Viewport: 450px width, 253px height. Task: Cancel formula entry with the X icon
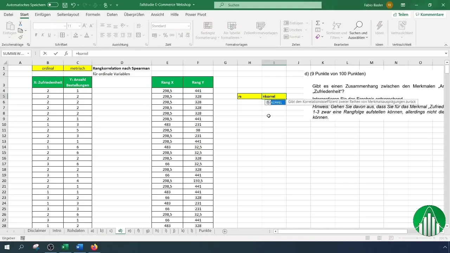point(45,53)
